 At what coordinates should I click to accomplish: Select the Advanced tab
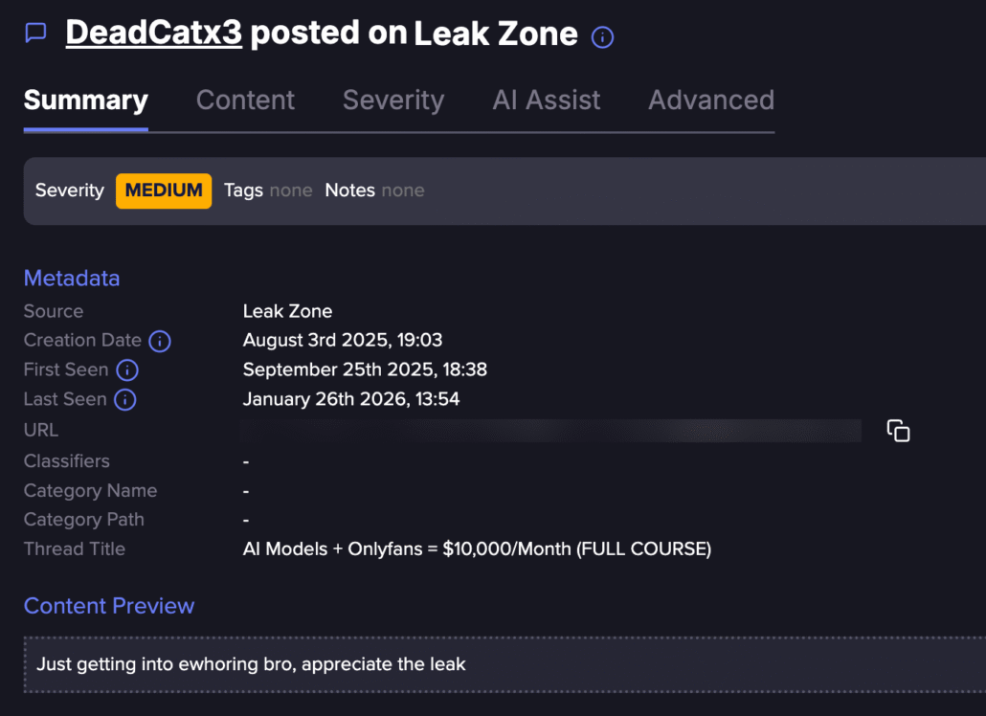coord(711,101)
